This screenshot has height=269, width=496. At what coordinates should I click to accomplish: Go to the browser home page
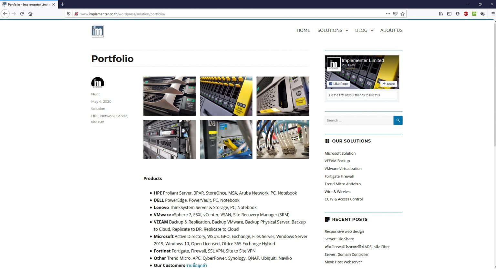[x=30, y=14]
